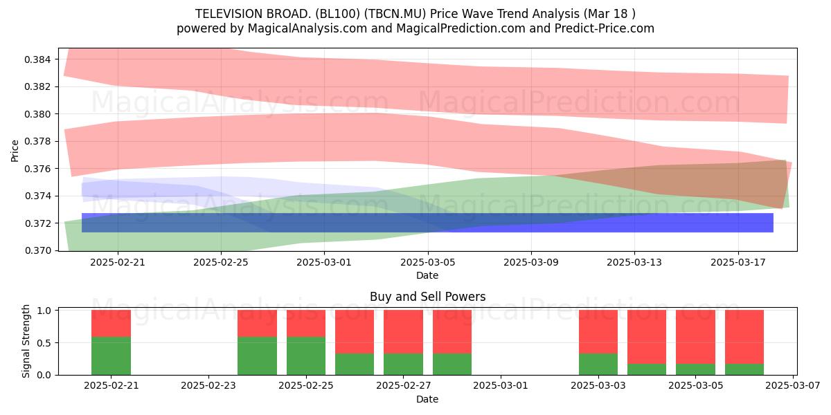Click green buy segment of the 2025-03-03 bar

pyautogui.click(x=598, y=364)
